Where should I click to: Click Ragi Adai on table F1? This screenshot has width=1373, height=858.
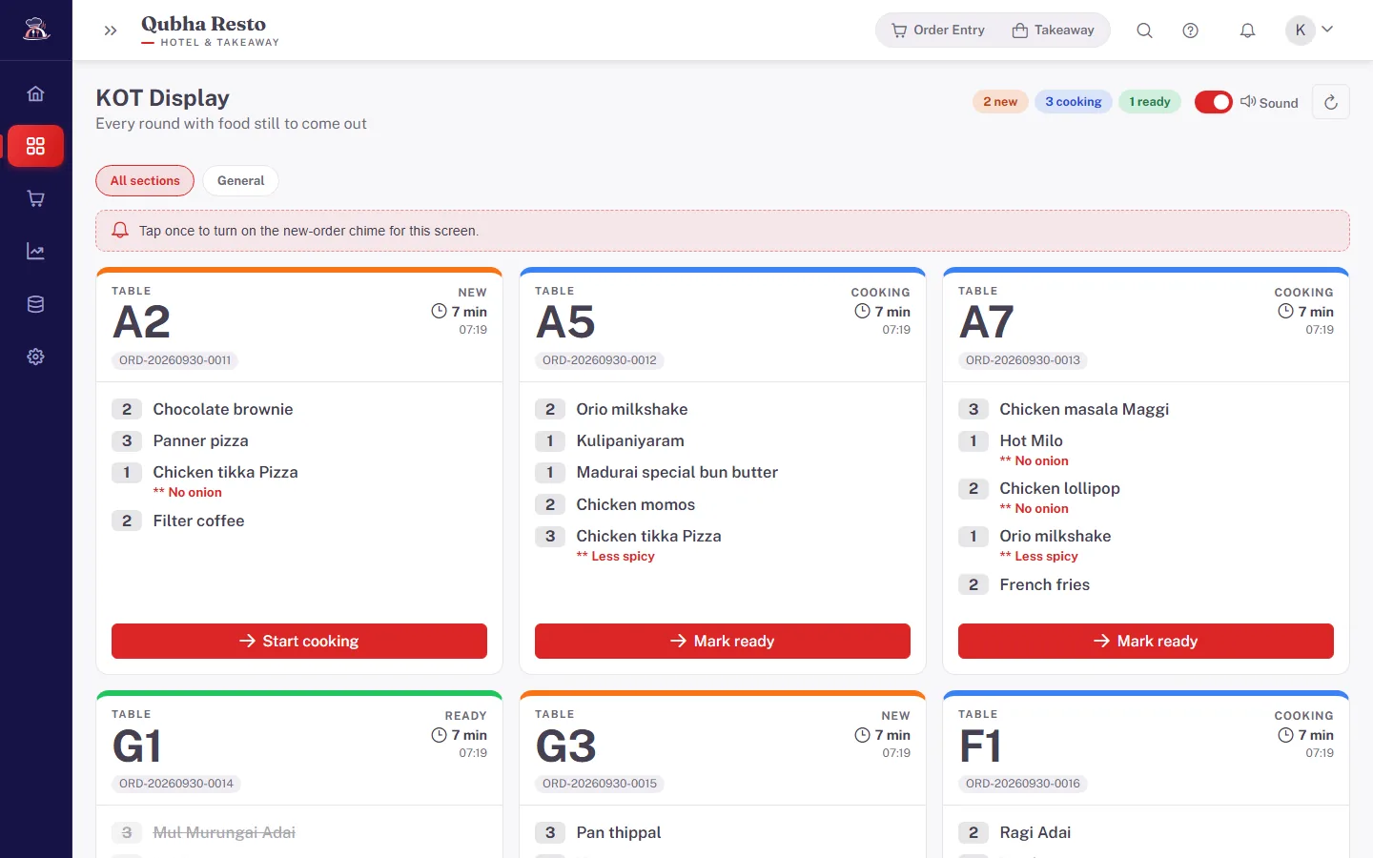click(x=1035, y=832)
